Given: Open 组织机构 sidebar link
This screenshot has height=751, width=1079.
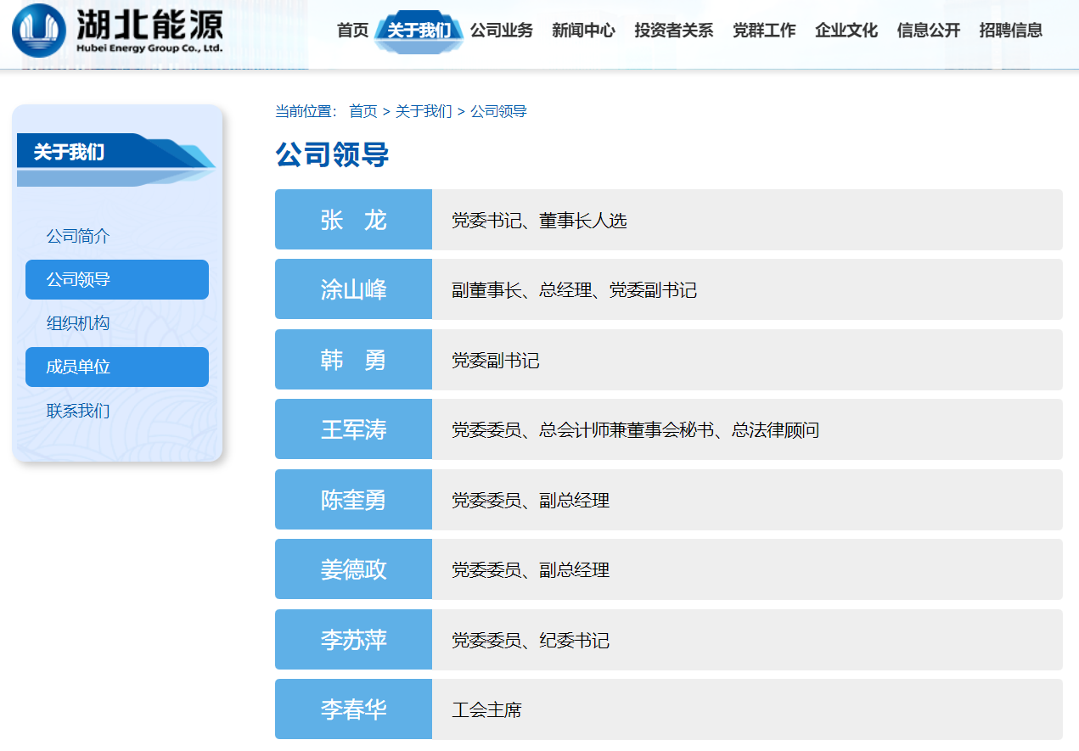Looking at the screenshot, I should (x=78, y=323).
